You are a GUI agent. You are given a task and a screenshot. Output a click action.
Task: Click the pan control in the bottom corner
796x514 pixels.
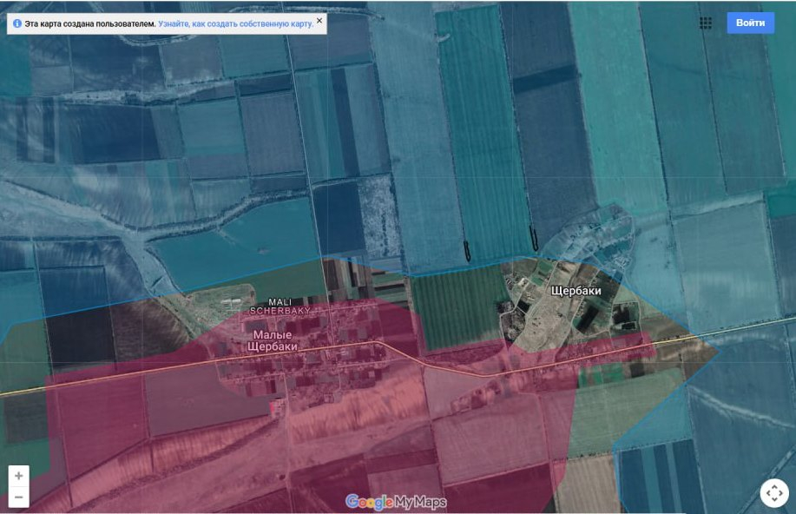tap(773, 492)
